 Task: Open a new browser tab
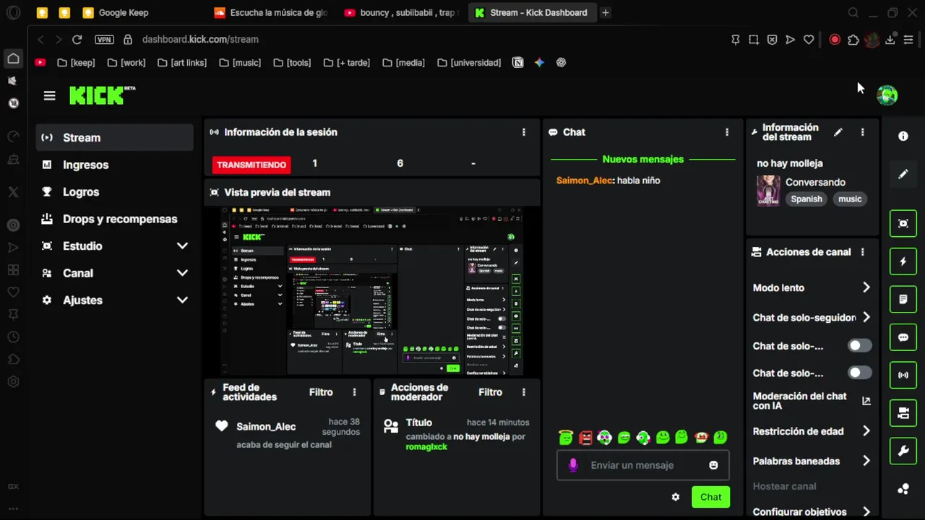606,12
